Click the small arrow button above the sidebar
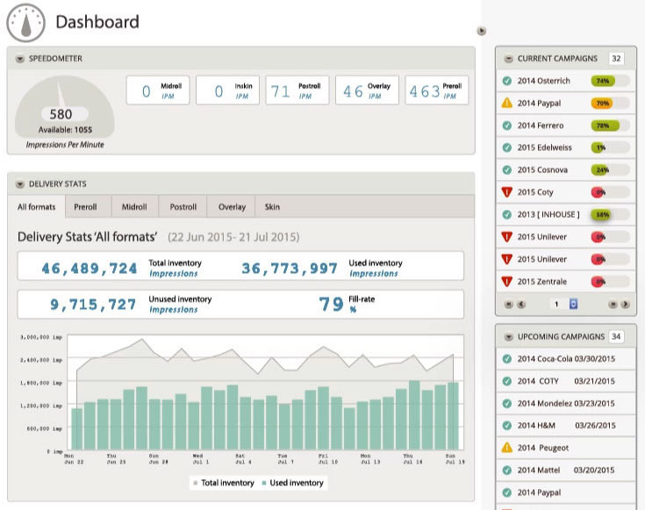 [x=482, y=31]
